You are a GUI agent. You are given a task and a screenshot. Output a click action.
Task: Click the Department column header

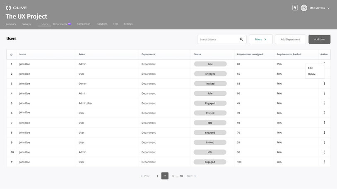tap(148, 54)
